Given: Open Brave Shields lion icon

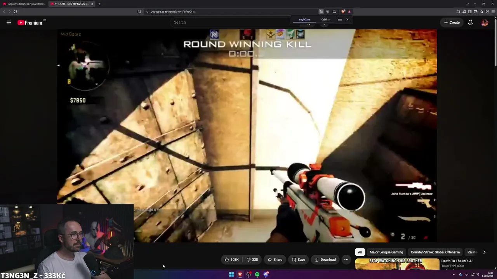Looking at the screenshot, I should pyautogui.click(x=343, y=12).
